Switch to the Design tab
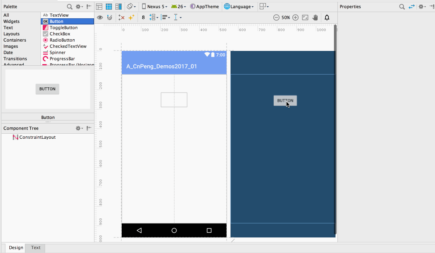The image size is (435, 253). tap(16, 248)
